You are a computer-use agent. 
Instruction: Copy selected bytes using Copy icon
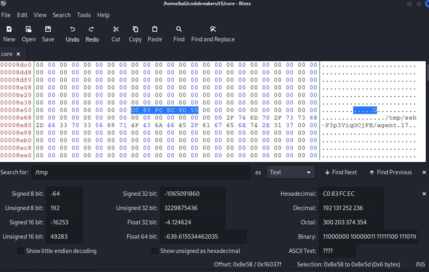point(135,29)
